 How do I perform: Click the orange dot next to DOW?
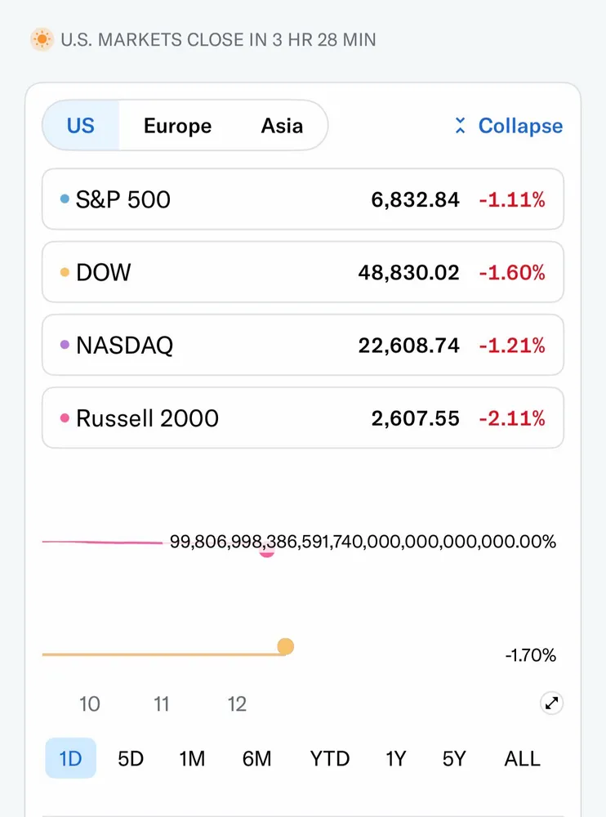pos(65,272)
